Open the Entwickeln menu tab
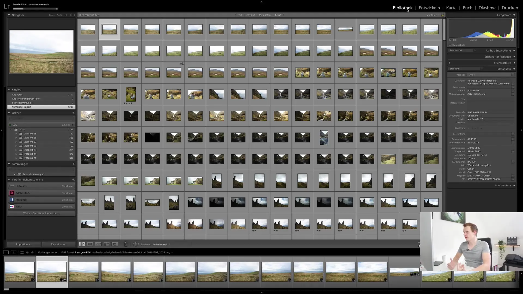 tap(429, 8)
